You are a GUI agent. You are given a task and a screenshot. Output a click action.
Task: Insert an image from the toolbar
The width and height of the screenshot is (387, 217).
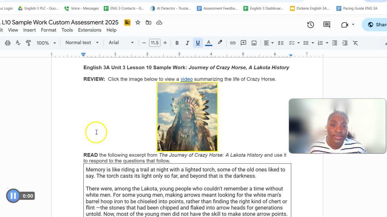pos(254,43)
